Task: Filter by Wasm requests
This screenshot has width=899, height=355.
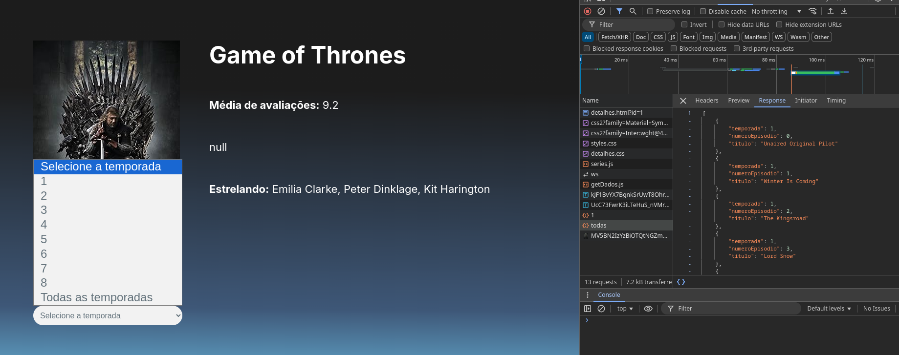Action: point(798,37)
